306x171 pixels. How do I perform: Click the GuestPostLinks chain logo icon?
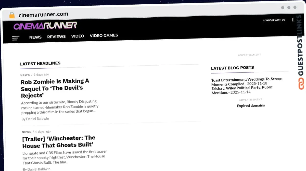(301, 84)
